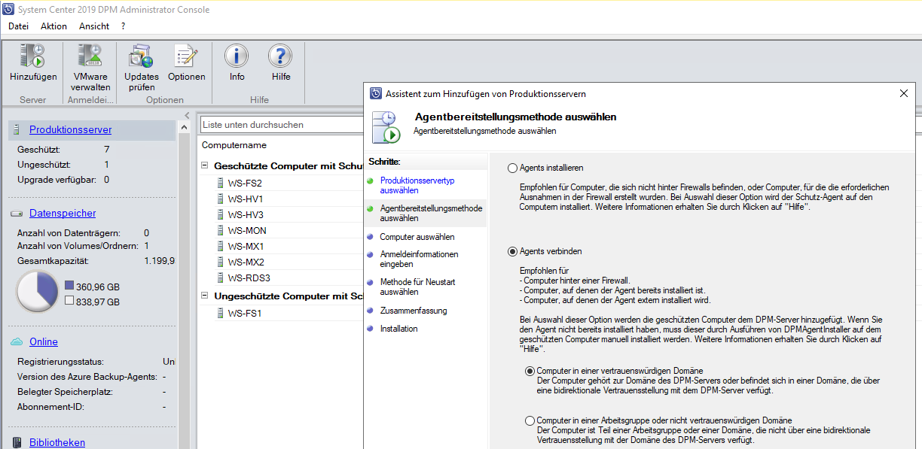Viewport: 922px width, 449px height.
Task: Open the ? help menu
Action: pyautogui.click(x=123, y=26)
